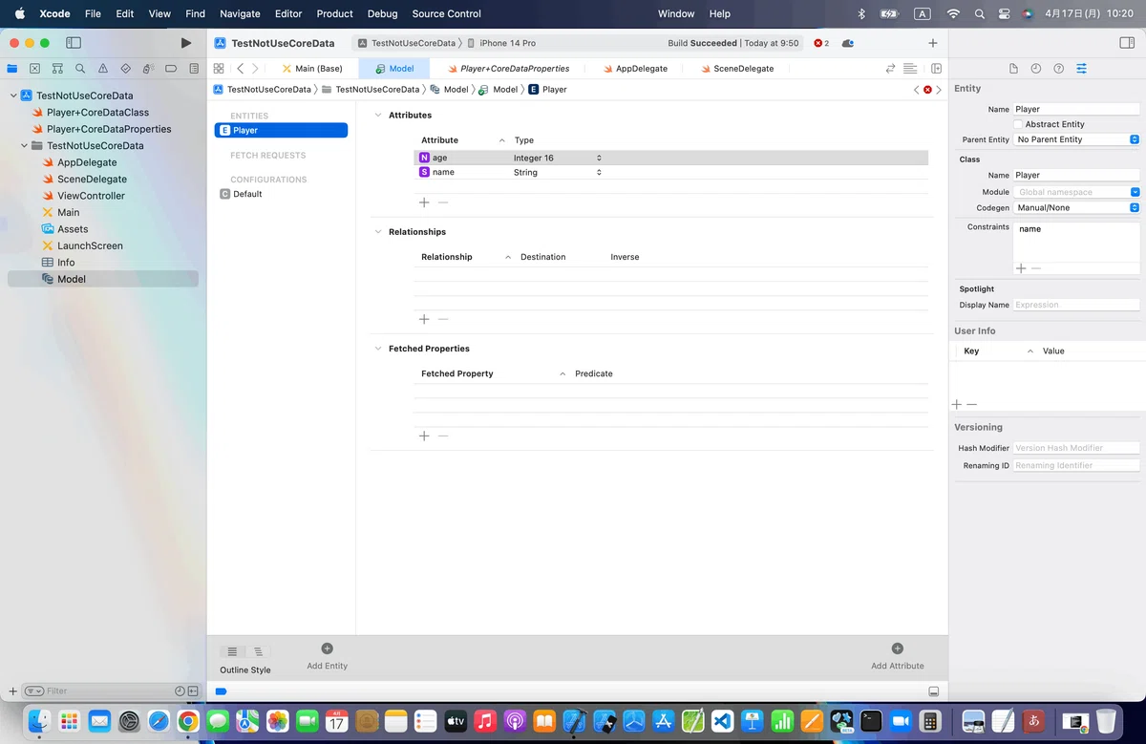This screenshot has height=744, width=1146.
Task: Open Visual Studio Code in the Dock
Action: tap(722, 721)
